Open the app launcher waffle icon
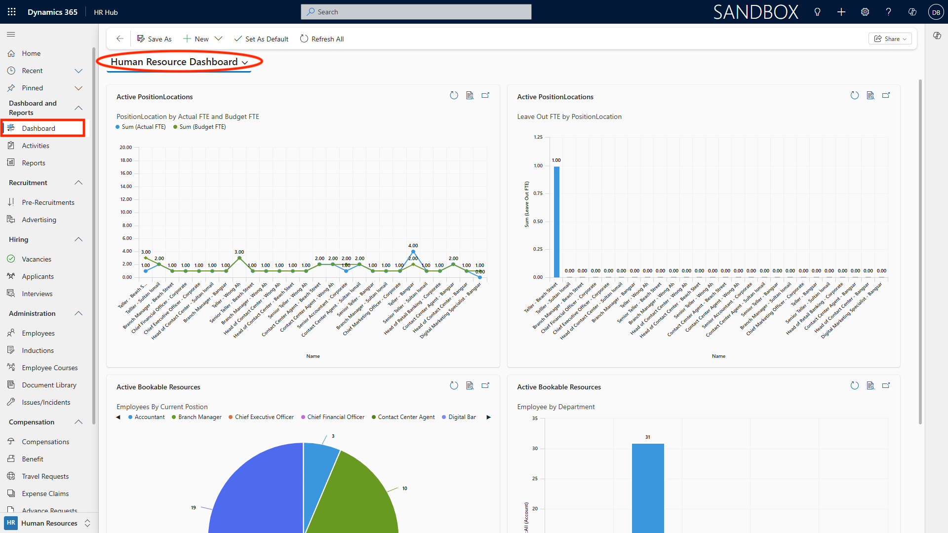Screen dimensions: 948x533 click(x=11, y=12)
